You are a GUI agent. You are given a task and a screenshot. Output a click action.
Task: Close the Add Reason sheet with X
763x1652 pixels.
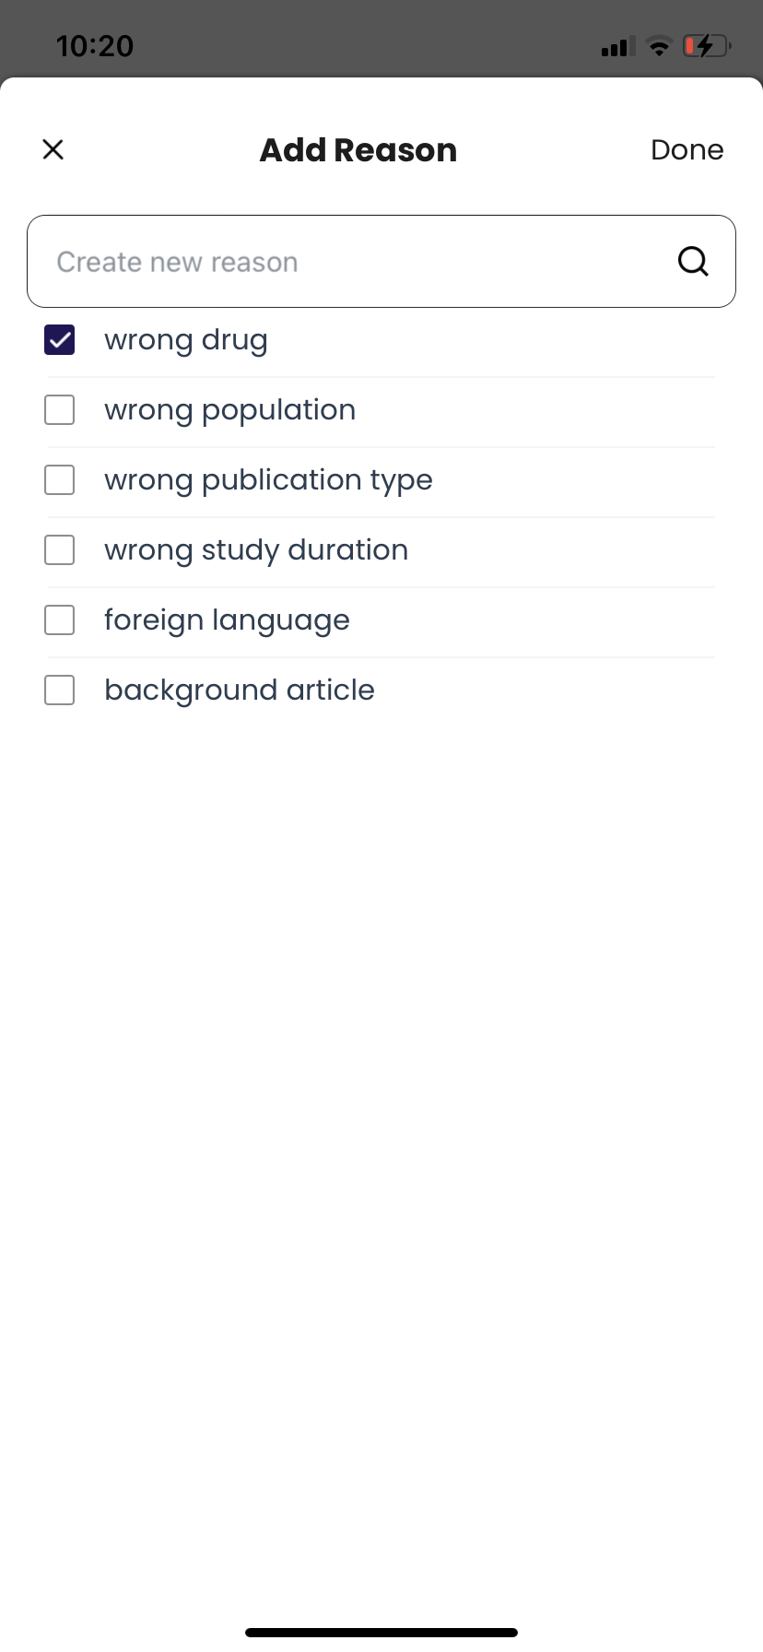[53, 149]
